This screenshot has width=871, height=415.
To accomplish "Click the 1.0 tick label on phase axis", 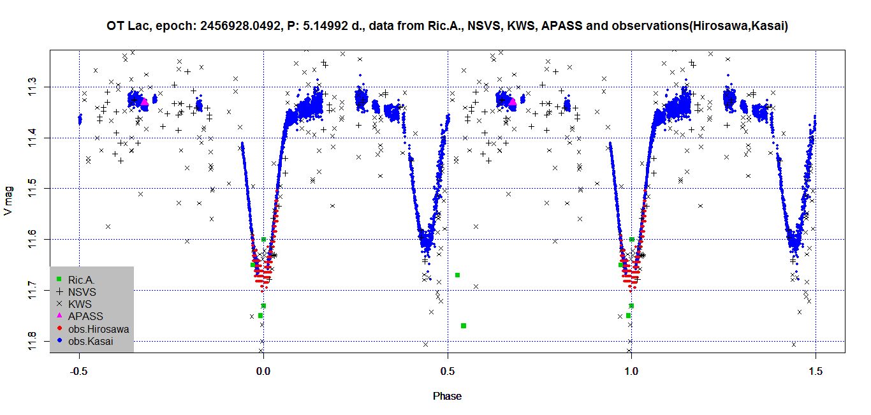I will coord(631,370).
